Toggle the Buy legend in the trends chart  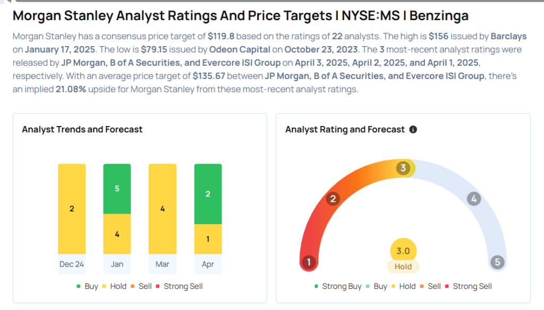(87, 286)
